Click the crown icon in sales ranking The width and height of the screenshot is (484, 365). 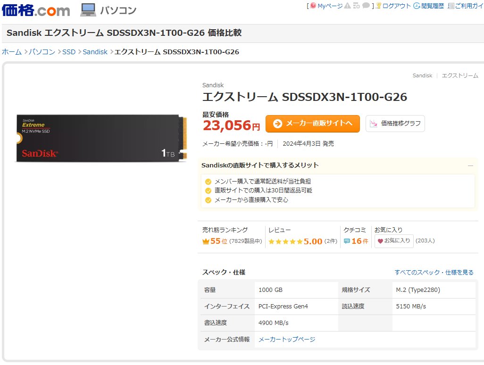[206, 241]
